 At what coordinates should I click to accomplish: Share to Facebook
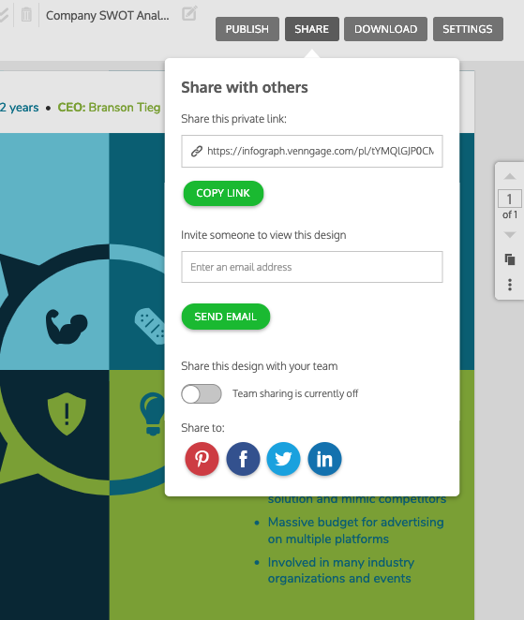(243, 459)
